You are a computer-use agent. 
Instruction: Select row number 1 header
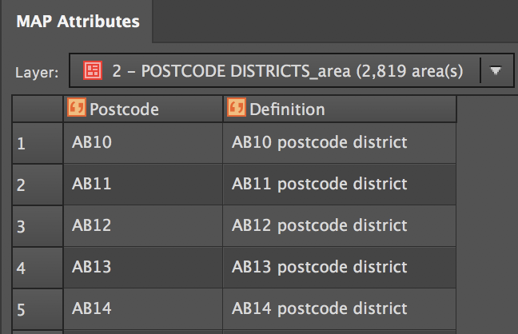38,143
